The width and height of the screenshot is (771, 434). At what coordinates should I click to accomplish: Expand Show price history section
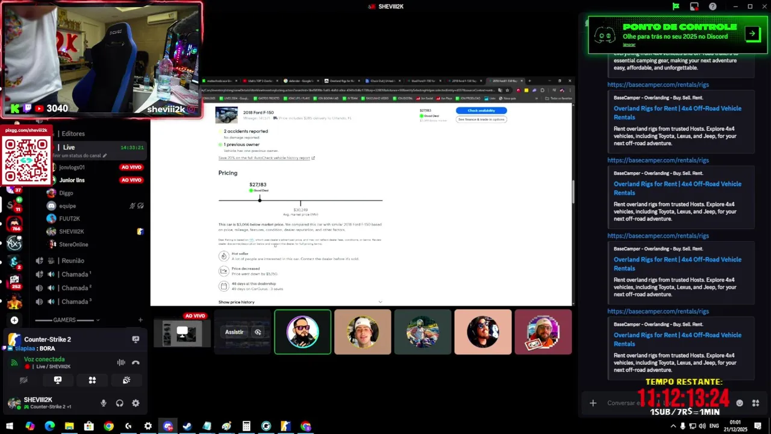click(300, 302)
